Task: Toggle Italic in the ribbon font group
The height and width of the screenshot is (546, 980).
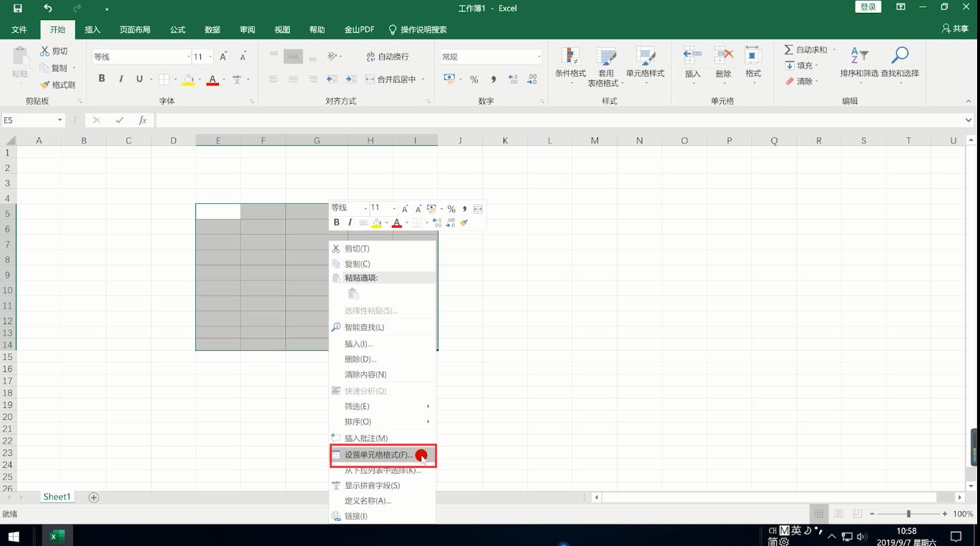Action: tap(121, 79)
